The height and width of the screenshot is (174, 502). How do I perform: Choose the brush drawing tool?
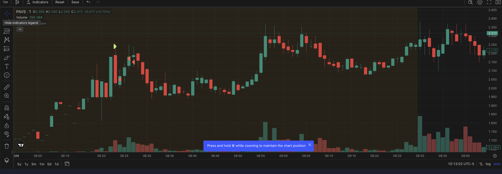7,58
